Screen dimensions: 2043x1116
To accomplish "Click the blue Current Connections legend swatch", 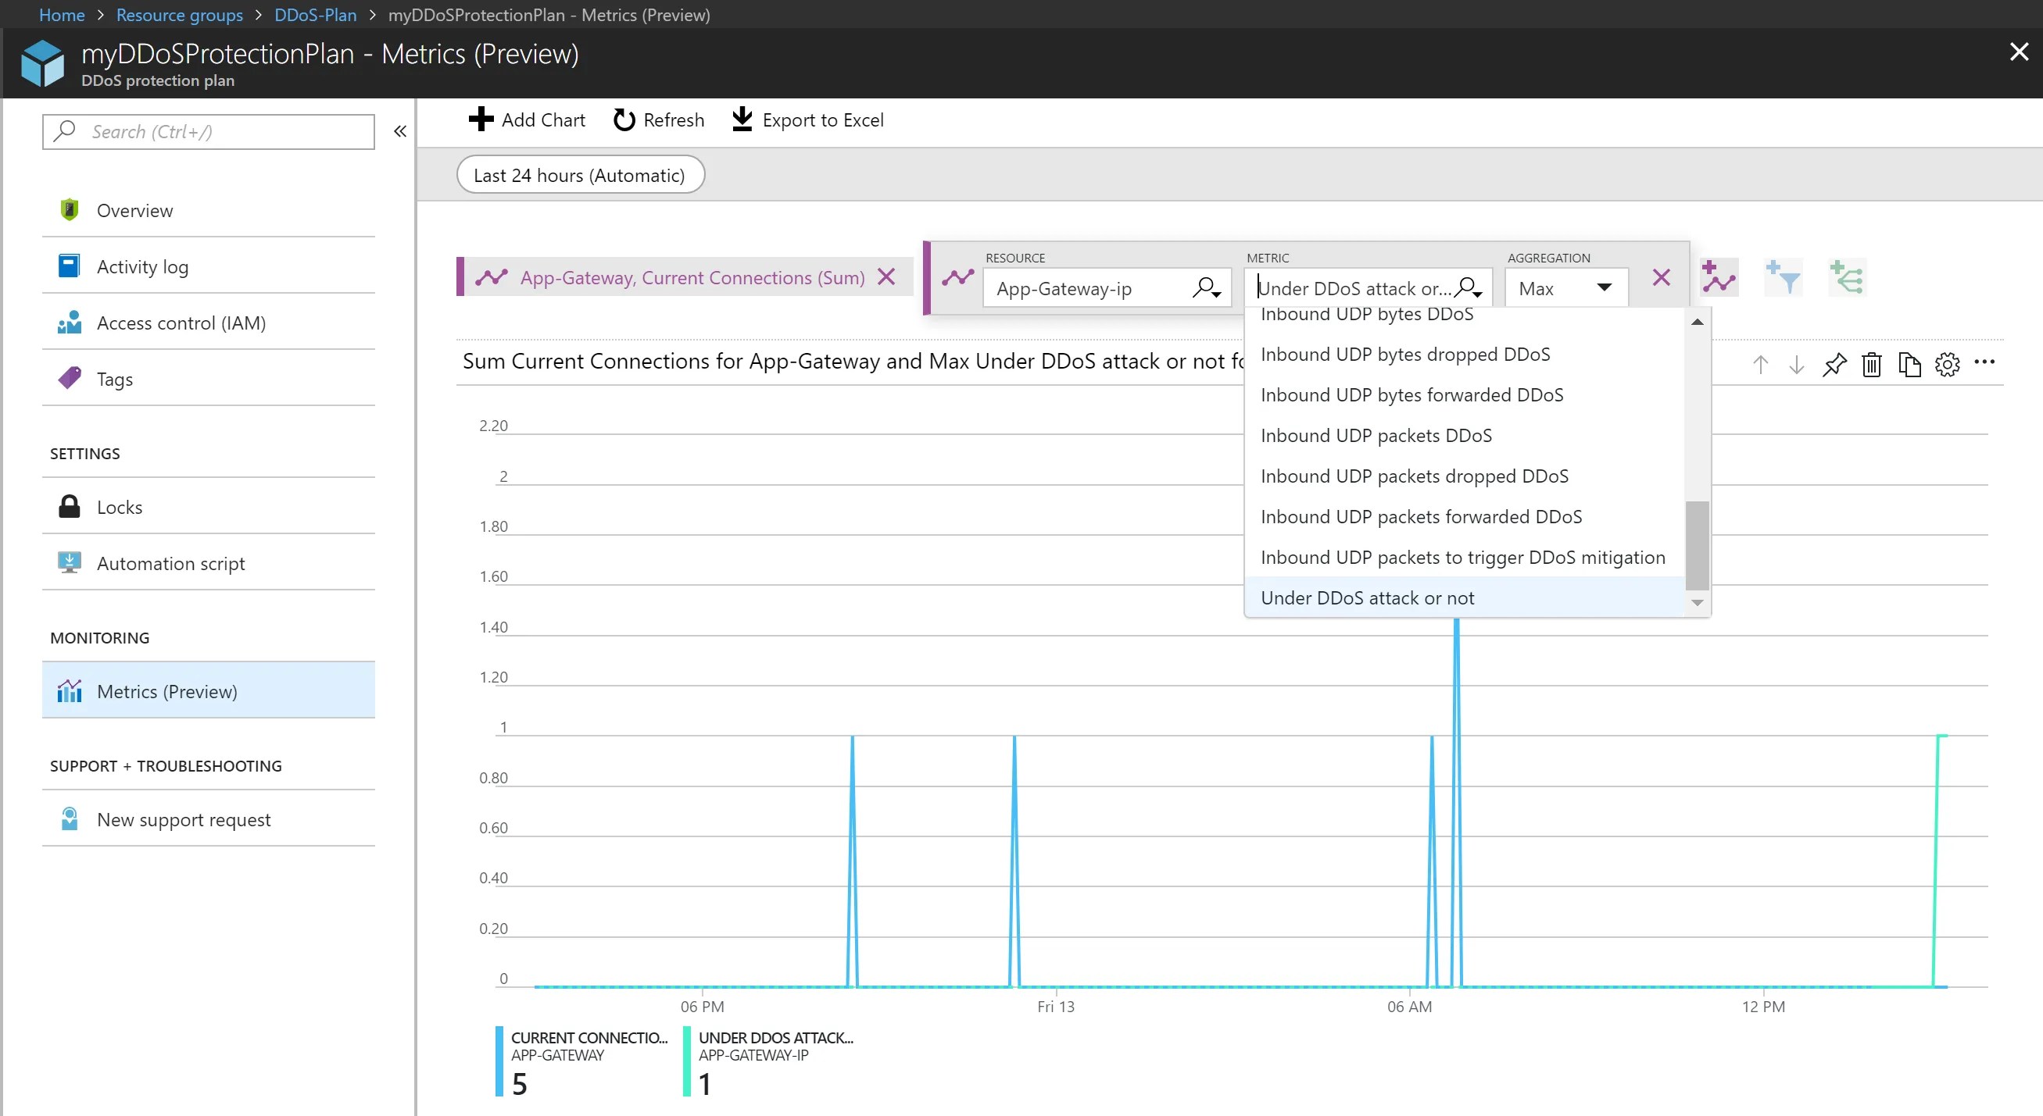I will (499, 1061).
